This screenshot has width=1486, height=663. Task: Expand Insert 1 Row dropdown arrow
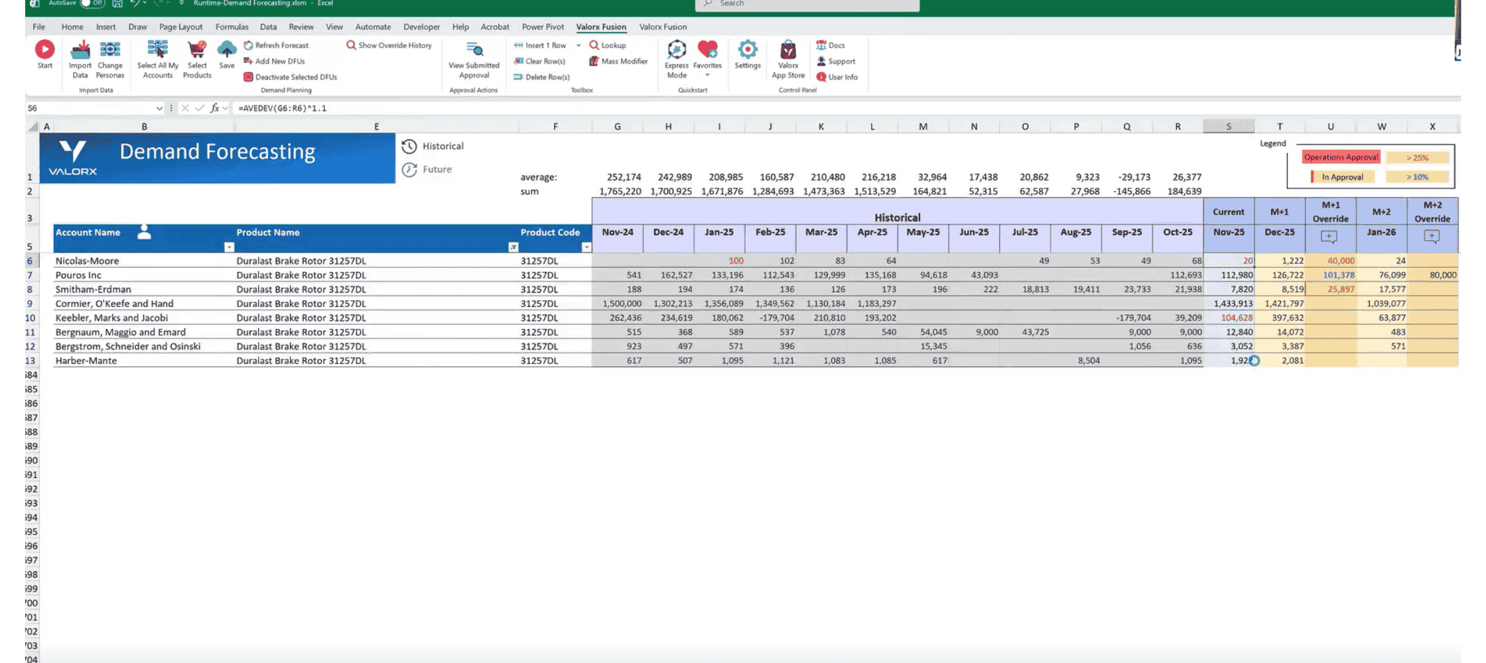(x=578, y=45)
